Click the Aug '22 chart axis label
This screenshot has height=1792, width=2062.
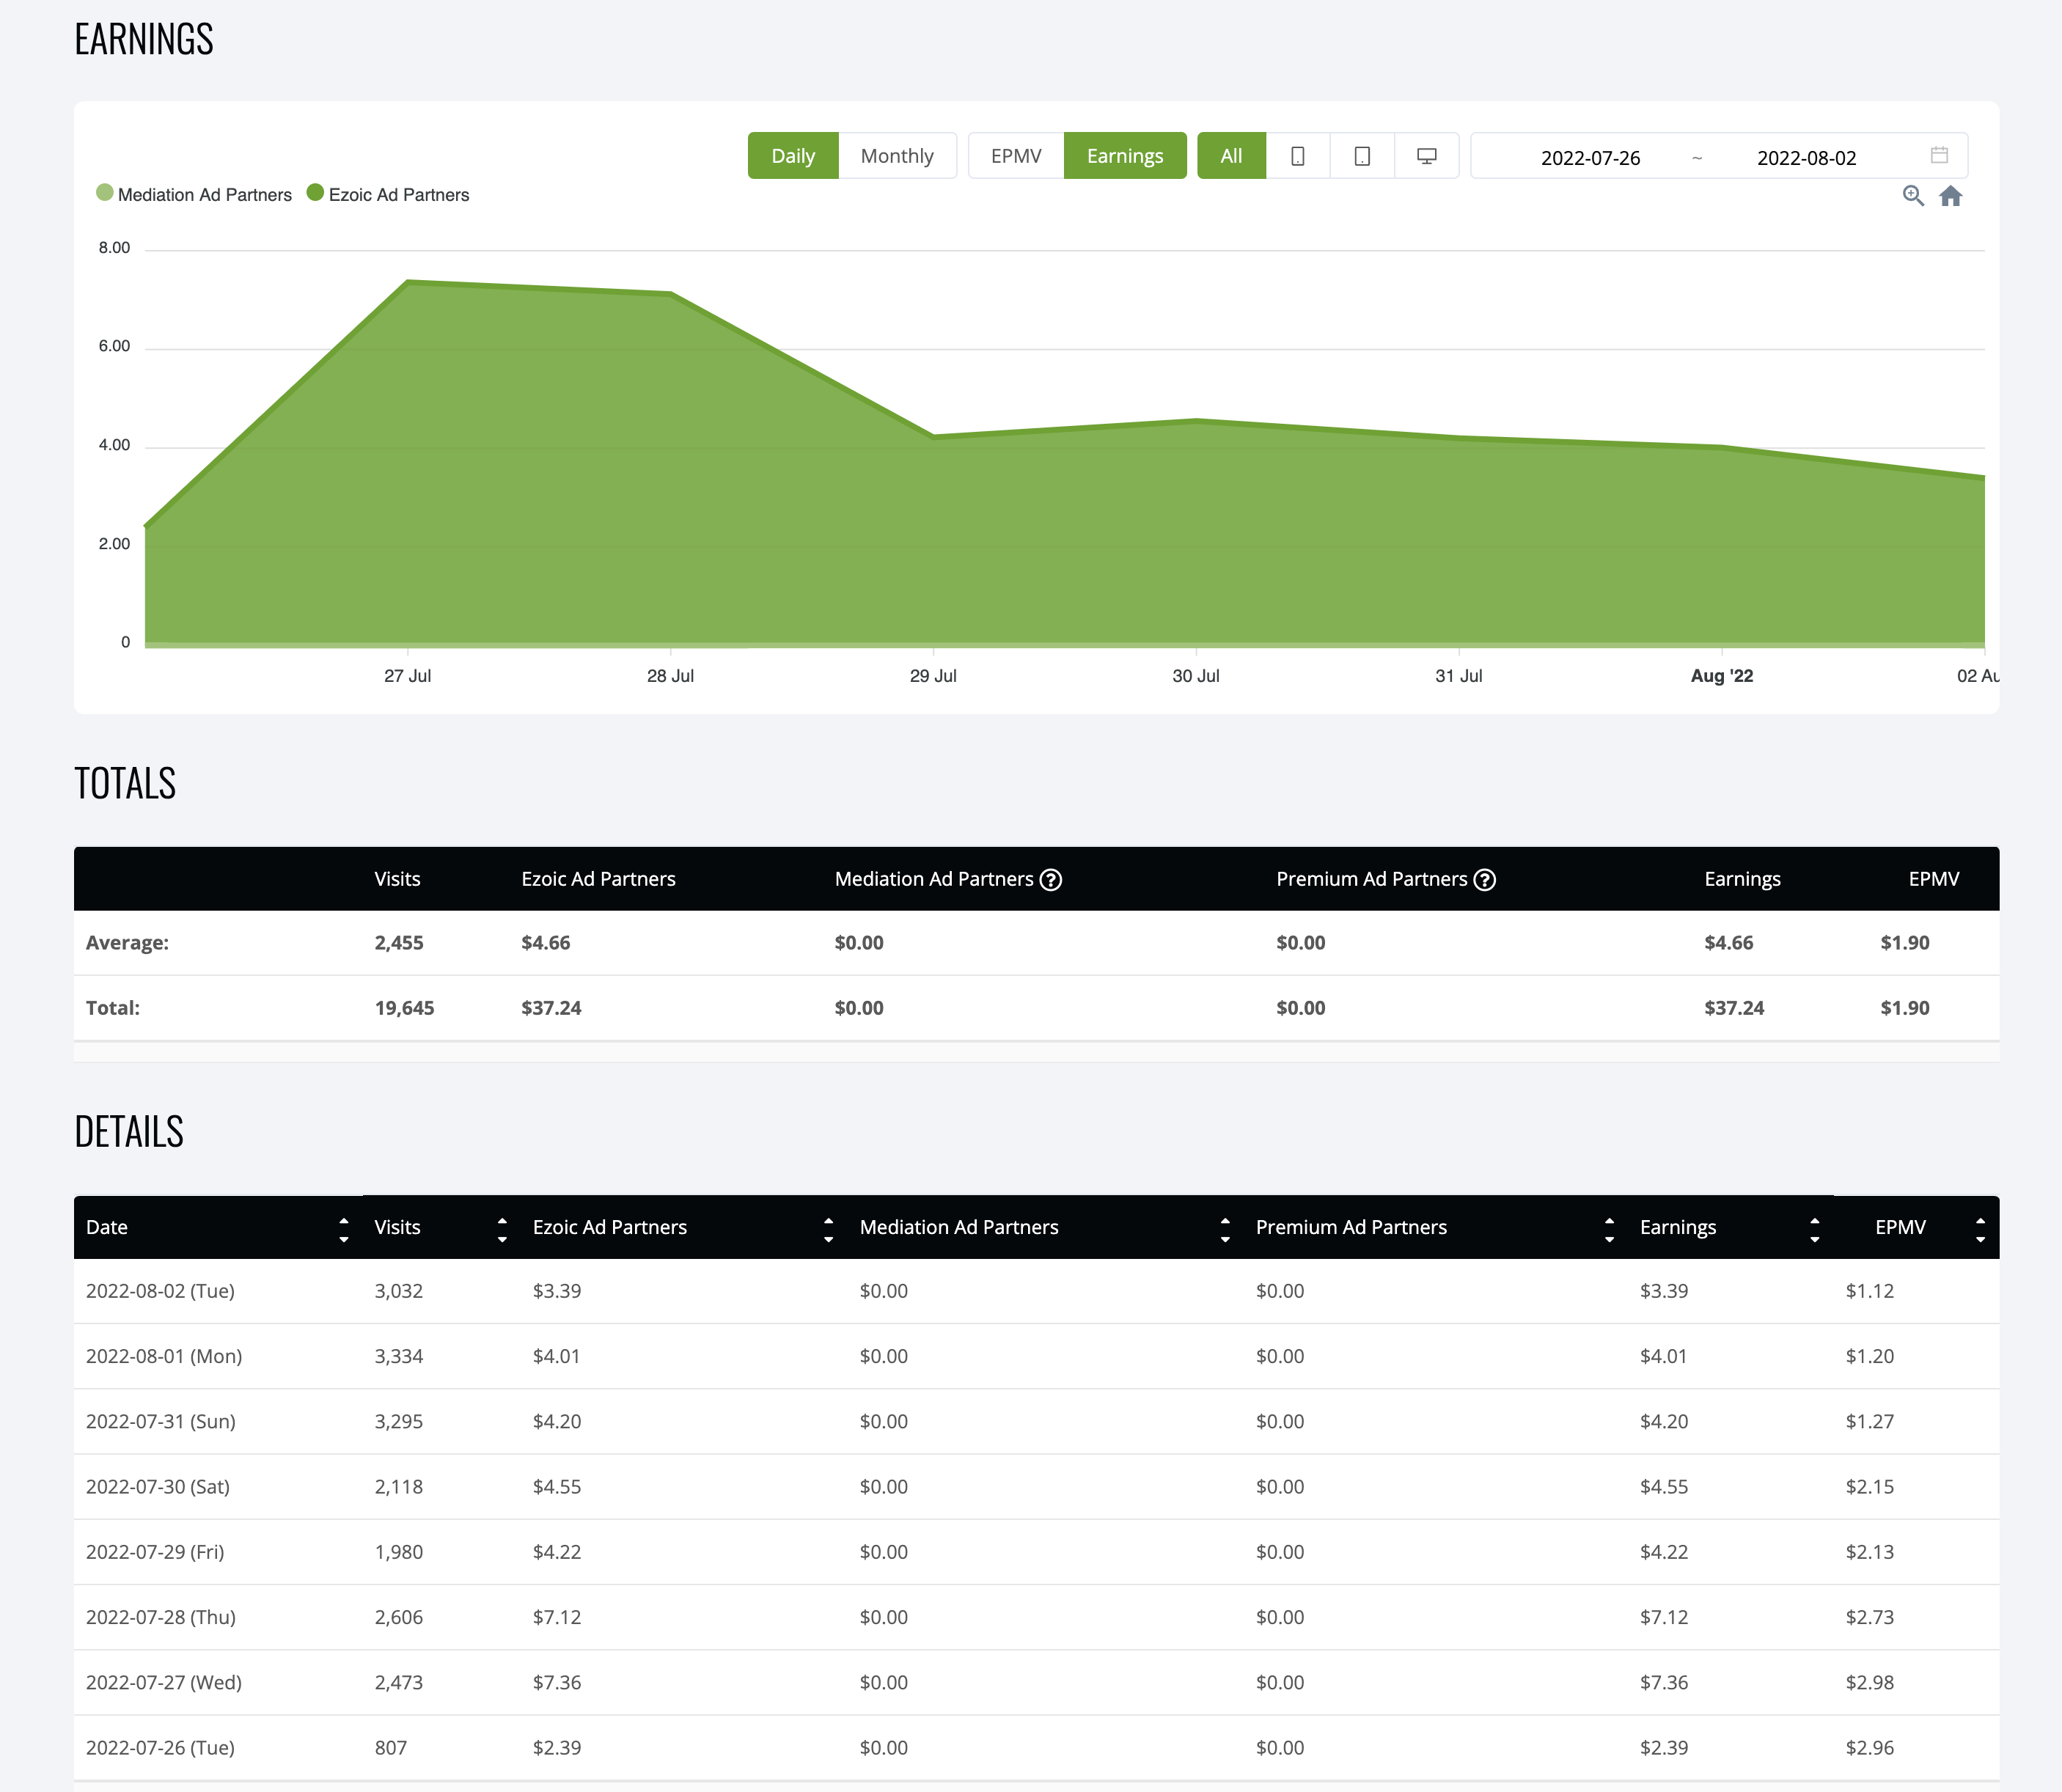pyautogui.click(x=1722, y=676)
